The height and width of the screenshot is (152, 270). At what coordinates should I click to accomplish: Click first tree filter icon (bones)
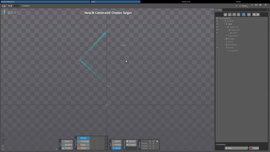coord(225,15)
